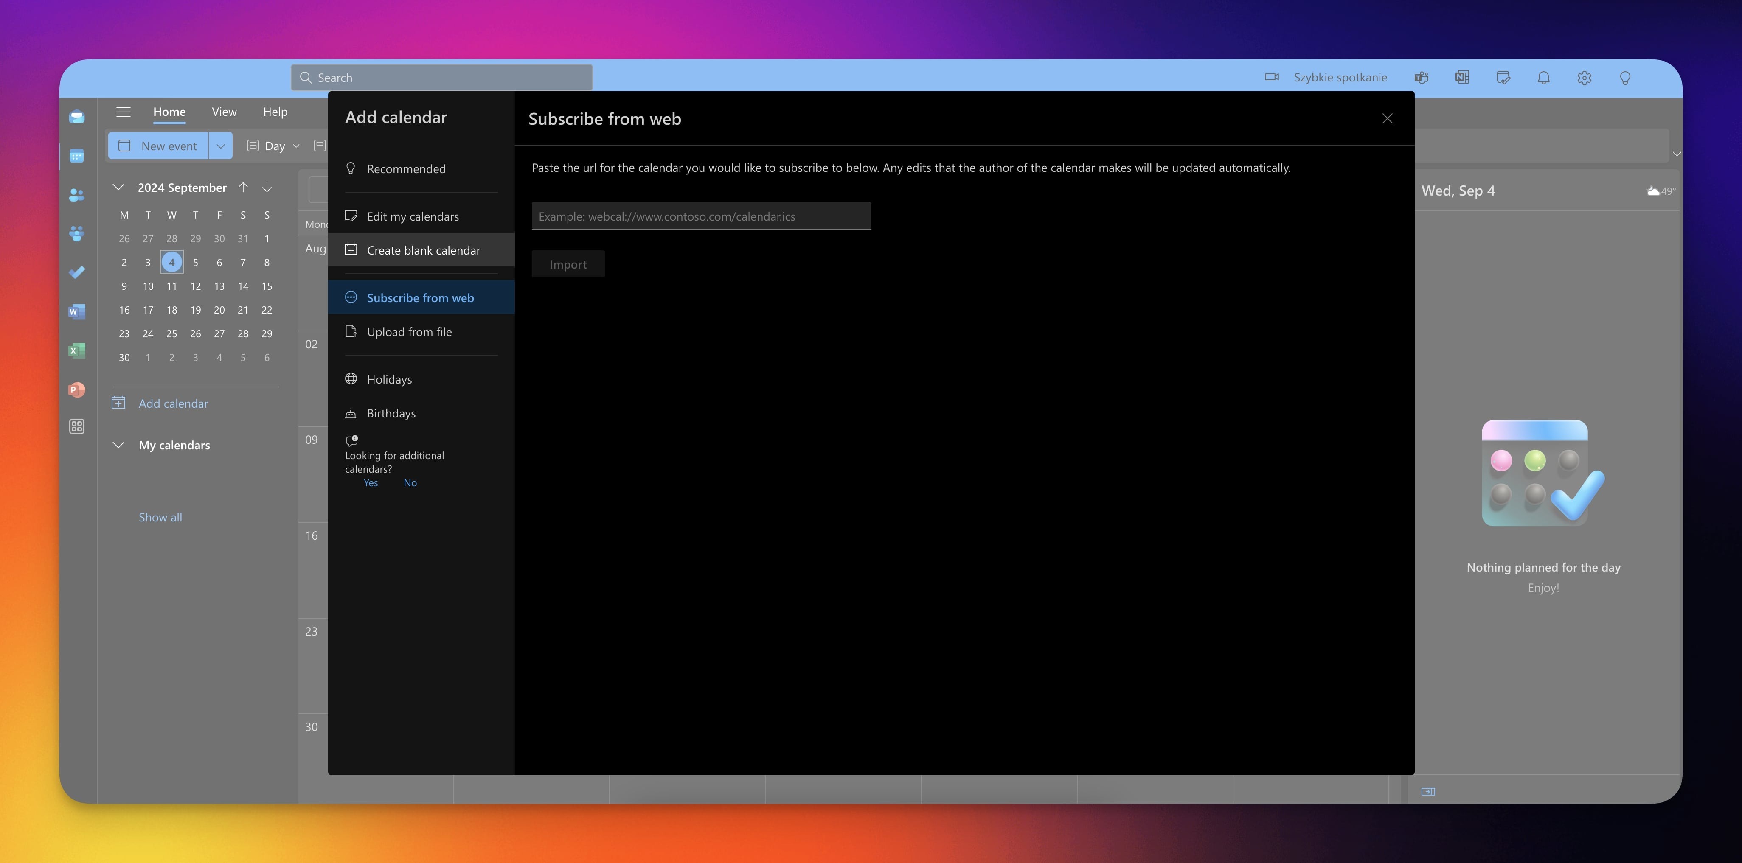Click the calendar URL input field
Viewport: 1742px width, 863px height.
[701, 216]
